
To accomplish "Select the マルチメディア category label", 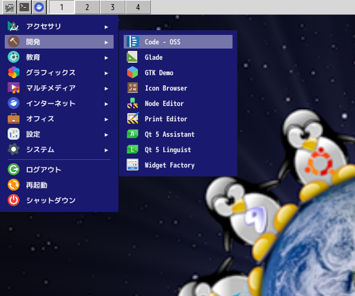I will (x=51, y=88).
